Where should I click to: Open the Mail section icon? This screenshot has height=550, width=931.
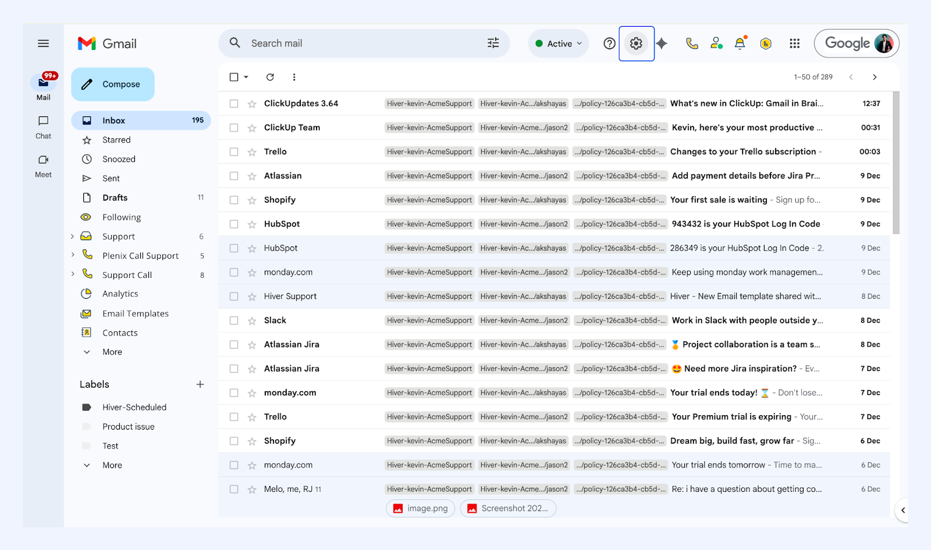tap(44, 83)
